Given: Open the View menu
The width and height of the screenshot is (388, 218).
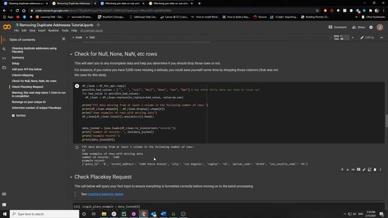Looking at the screenshot, I should pyautogui.click(x=32, y=31).
